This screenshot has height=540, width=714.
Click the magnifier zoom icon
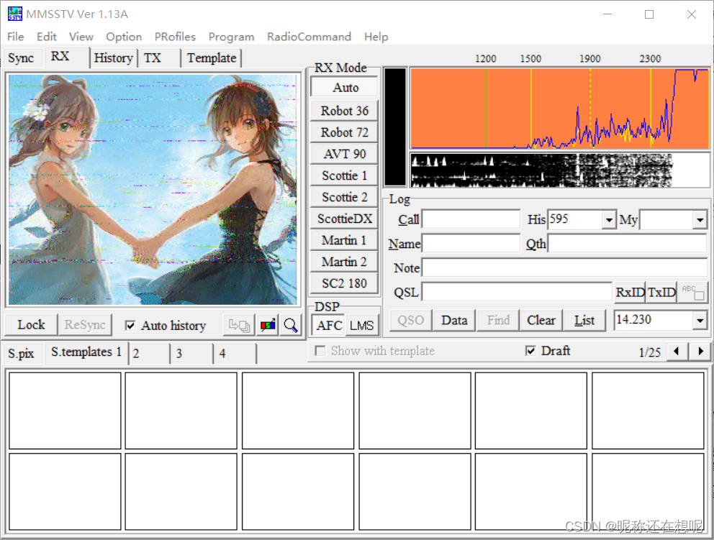coord(291,325)
